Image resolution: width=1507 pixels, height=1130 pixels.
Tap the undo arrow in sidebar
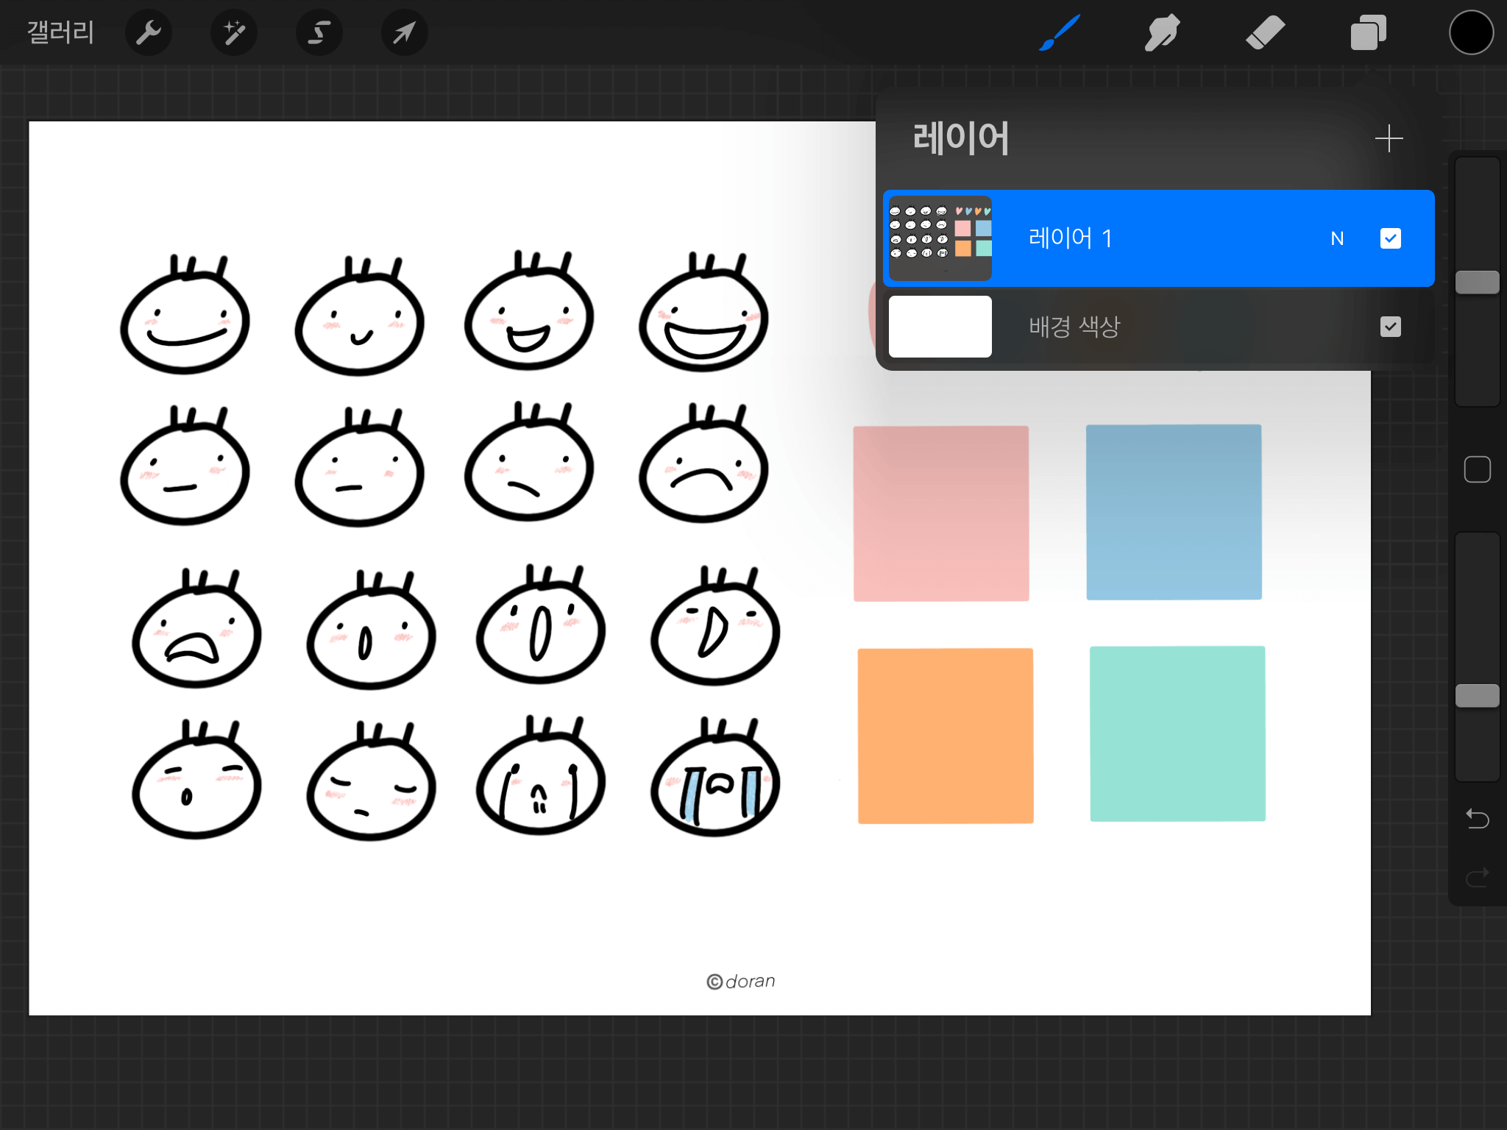click(x=1477, y=818)
